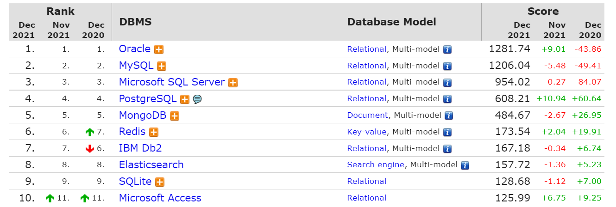Click the info icon in the MongoDB row
The image size is (616, 207).
click(449, 116)
